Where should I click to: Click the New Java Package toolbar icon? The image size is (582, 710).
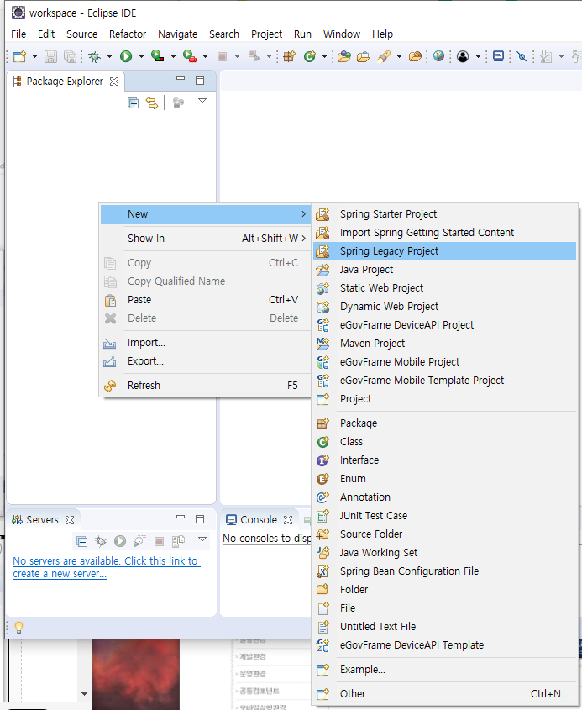[289, 56]
